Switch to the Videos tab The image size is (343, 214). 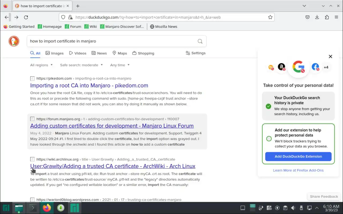[78, 53]
